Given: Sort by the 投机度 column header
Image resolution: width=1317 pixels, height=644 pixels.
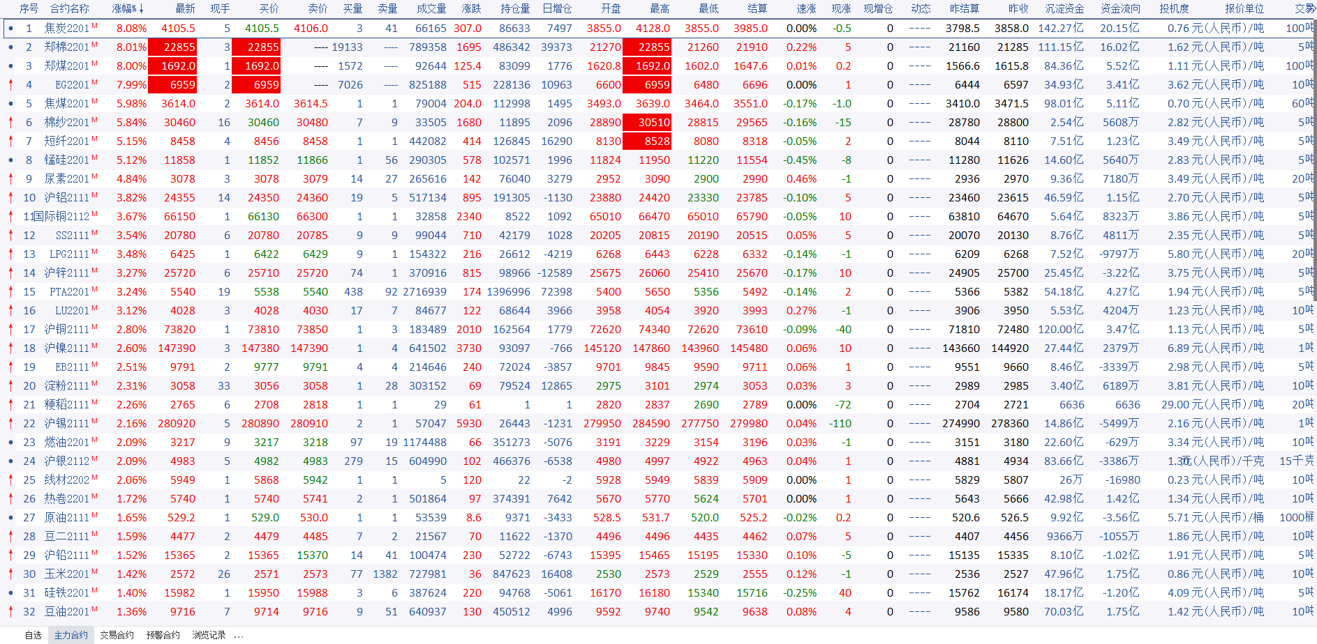Looking at the screenshot, I should pyautogui.click(x=1174, y=8).
